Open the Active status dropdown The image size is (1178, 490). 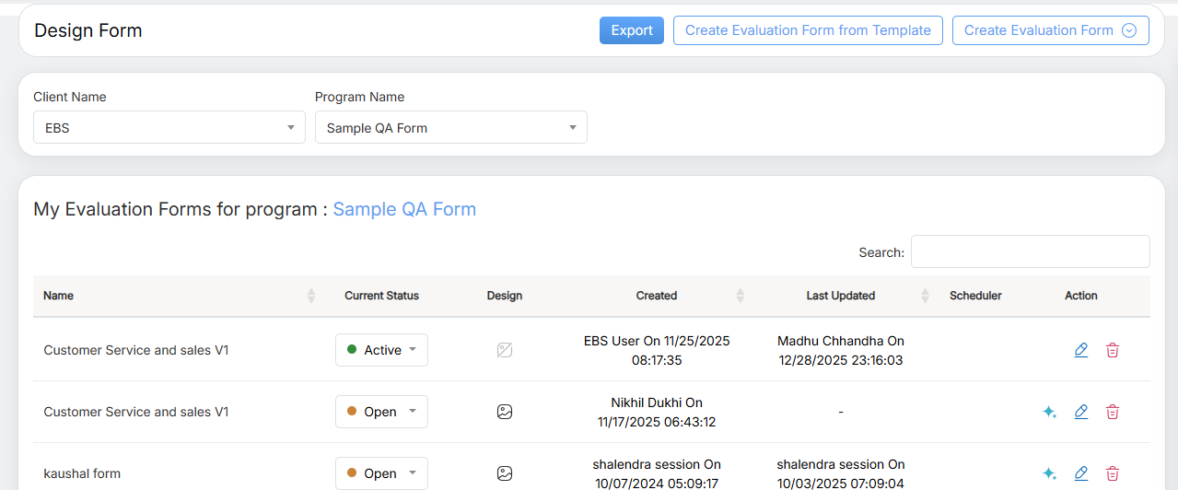point(381,350)
